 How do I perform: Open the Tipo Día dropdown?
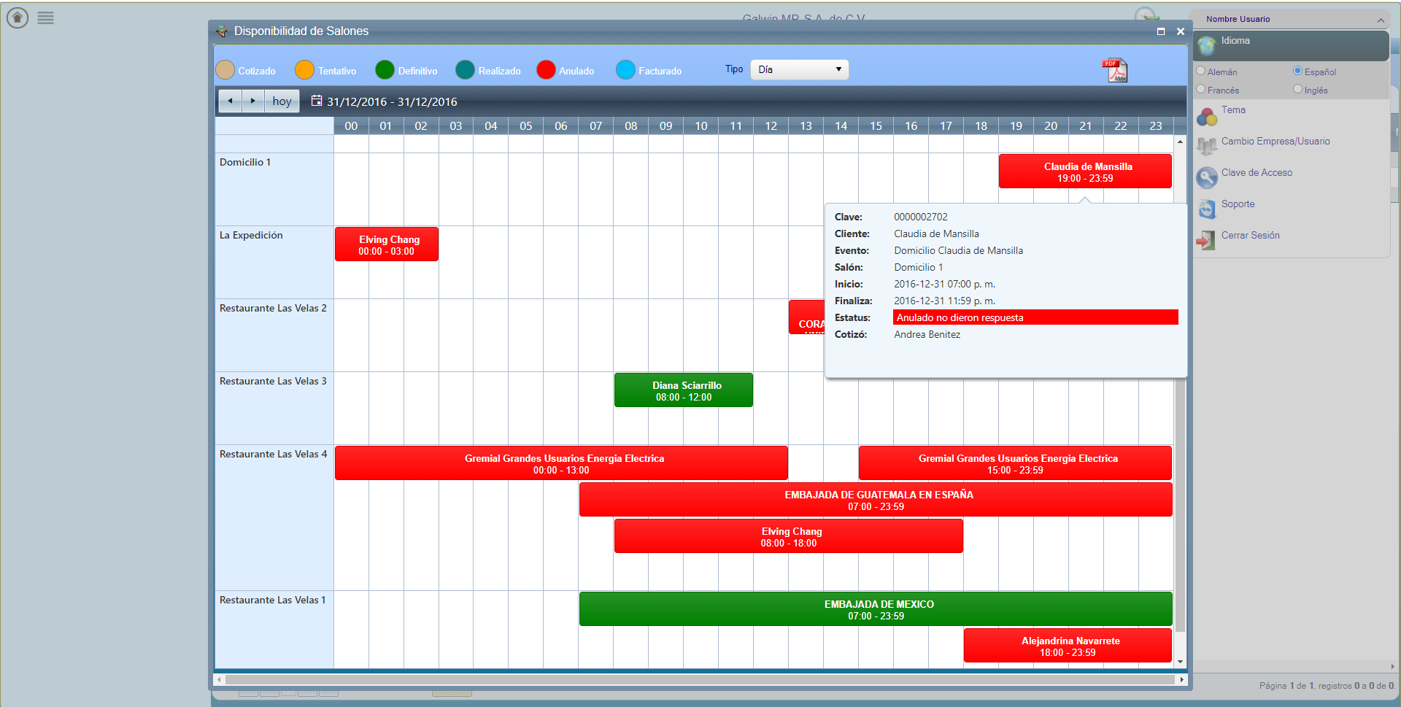(799, 69)
